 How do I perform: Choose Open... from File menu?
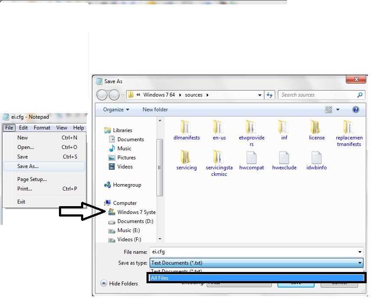pos(44,147)
